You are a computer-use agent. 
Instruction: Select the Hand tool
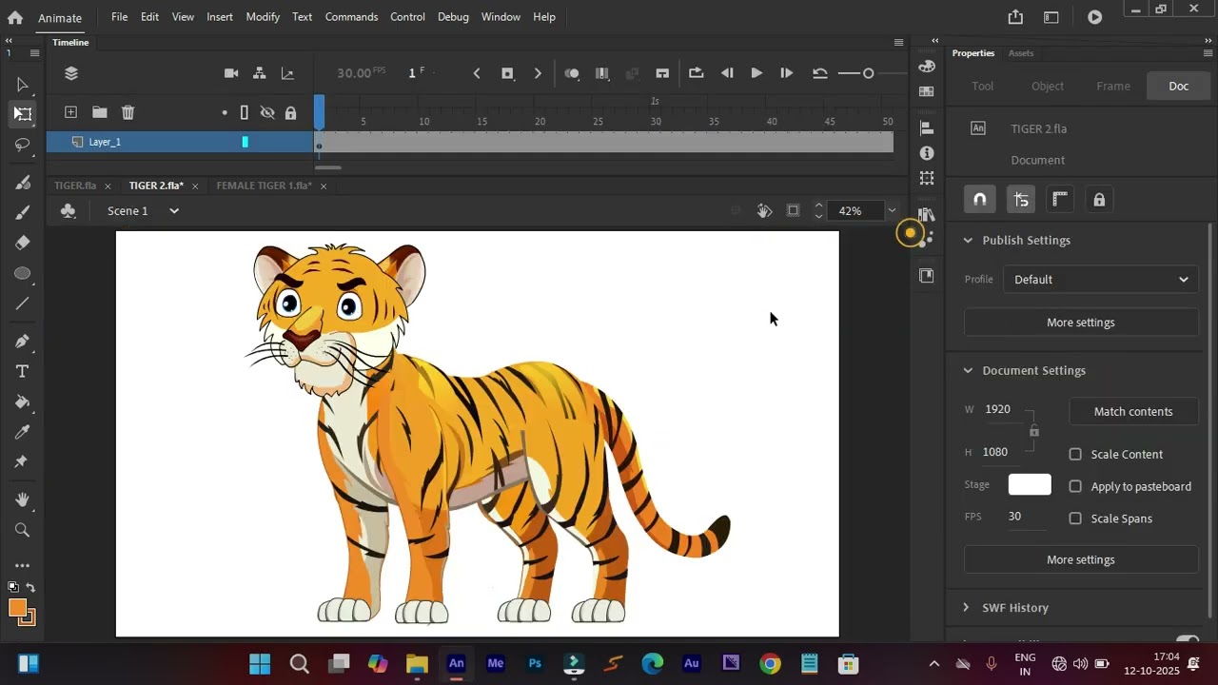[23, 499]
